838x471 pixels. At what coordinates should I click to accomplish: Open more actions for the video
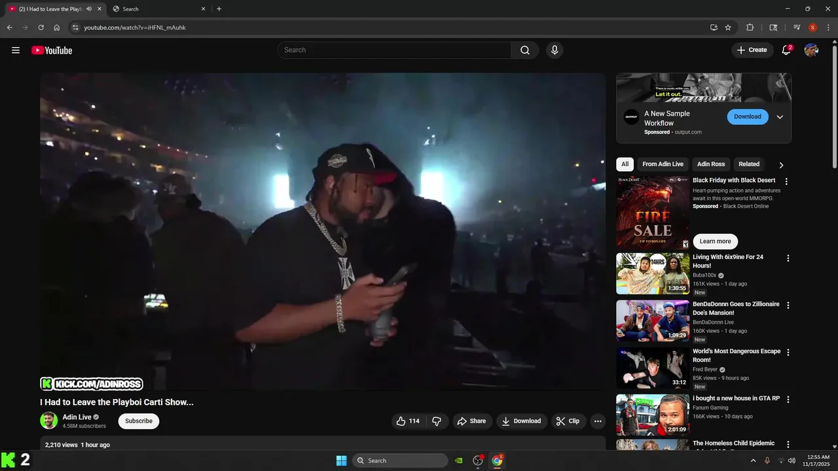(598, 421)
